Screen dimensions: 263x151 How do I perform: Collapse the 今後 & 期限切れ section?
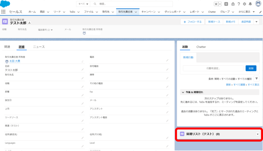183,92
